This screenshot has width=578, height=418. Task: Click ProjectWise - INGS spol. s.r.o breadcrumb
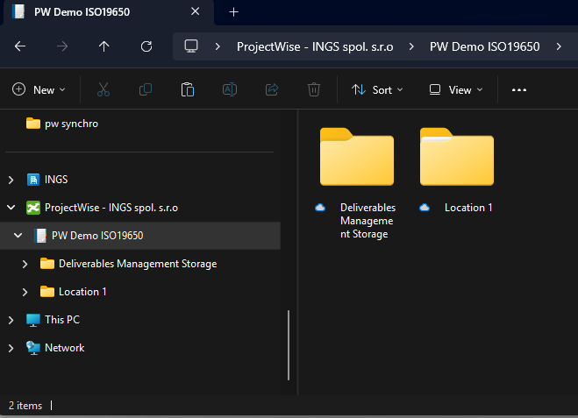[x=315, y=46]
